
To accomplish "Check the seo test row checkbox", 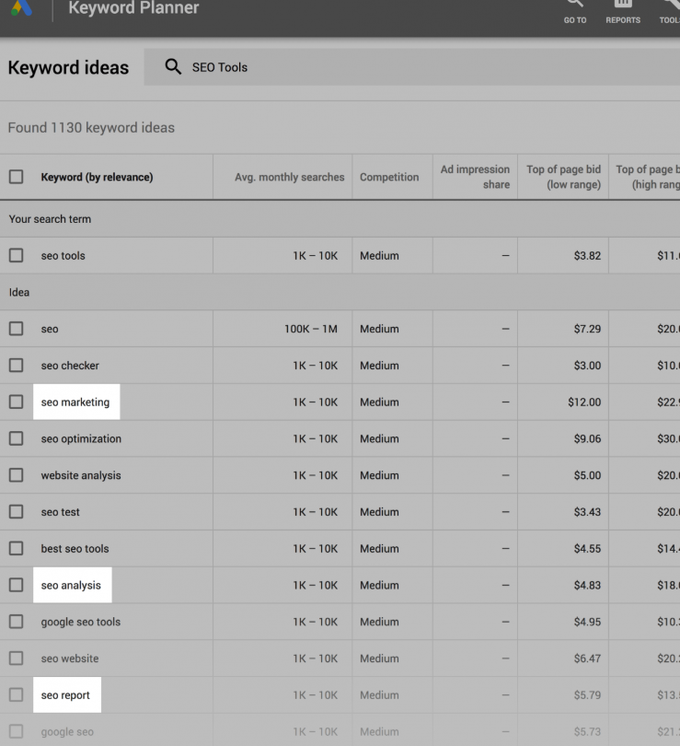I will click(x=17, y=512).
